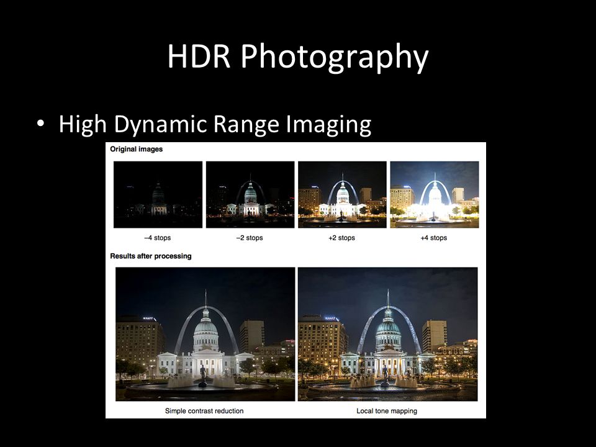Screen dimensions: 596x447
Task: Click the '+4 stops' caption
Action: [x=434, y=238]
